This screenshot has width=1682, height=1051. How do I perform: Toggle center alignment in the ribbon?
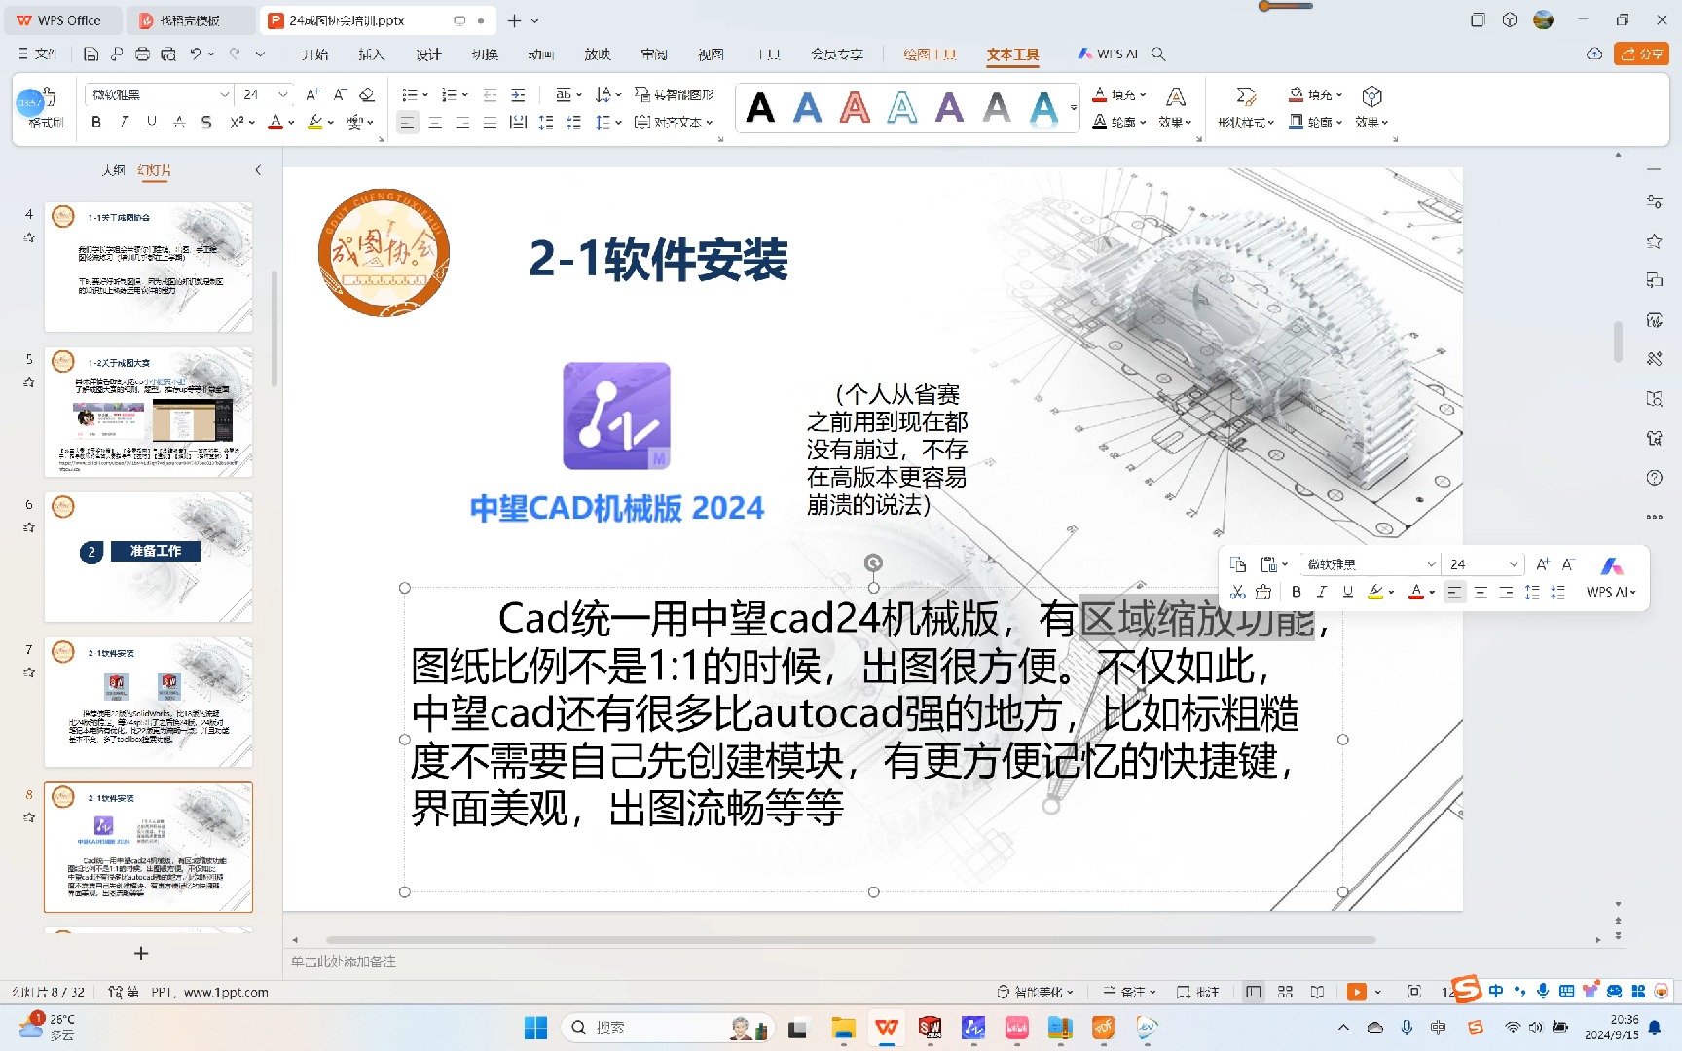click(x=435, y=123)
